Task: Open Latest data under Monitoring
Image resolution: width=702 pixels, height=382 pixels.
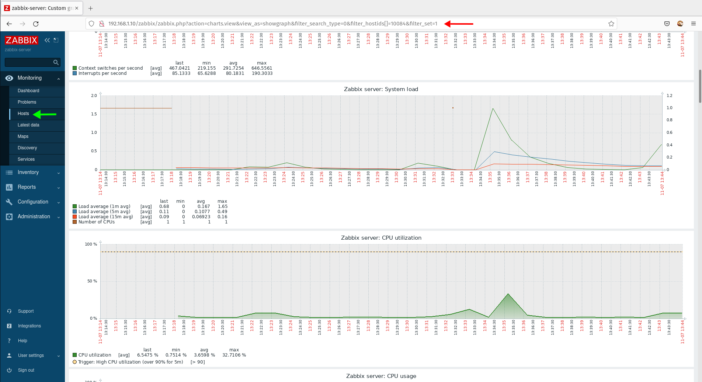Action: pos(28,125)
